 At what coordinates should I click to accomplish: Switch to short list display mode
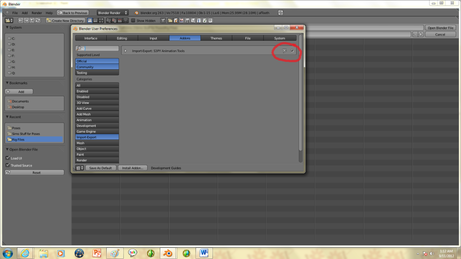[90, 21]
